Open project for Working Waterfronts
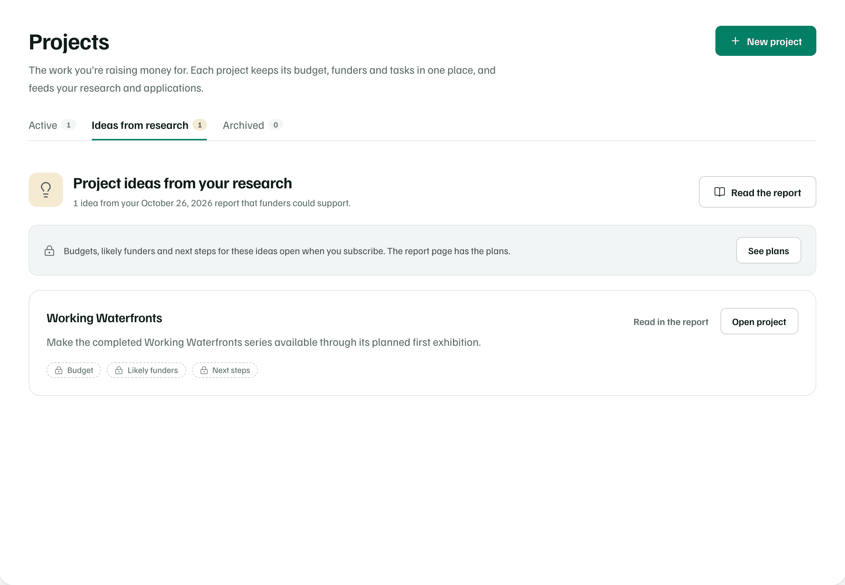This screenshot has width=845, height=585. coord(759,321)
